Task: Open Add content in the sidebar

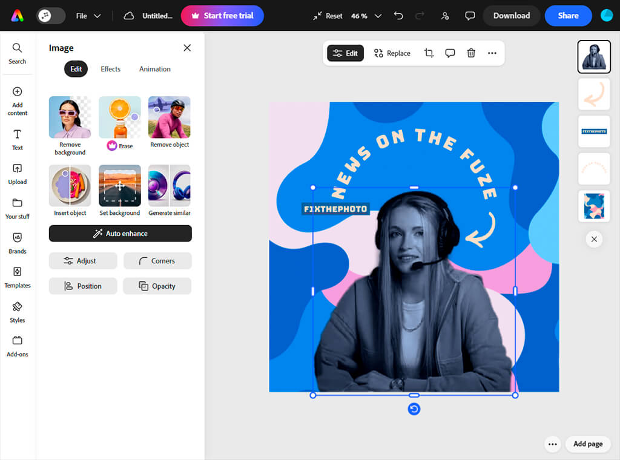Action: coord(17,101)
